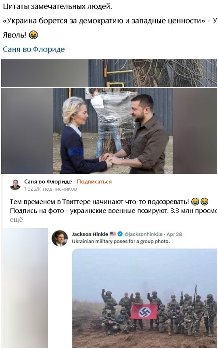This screenshot has height=349, width=218.
Task: Click the laughing emoji after "Яволь!"
Action: (33, 35)
